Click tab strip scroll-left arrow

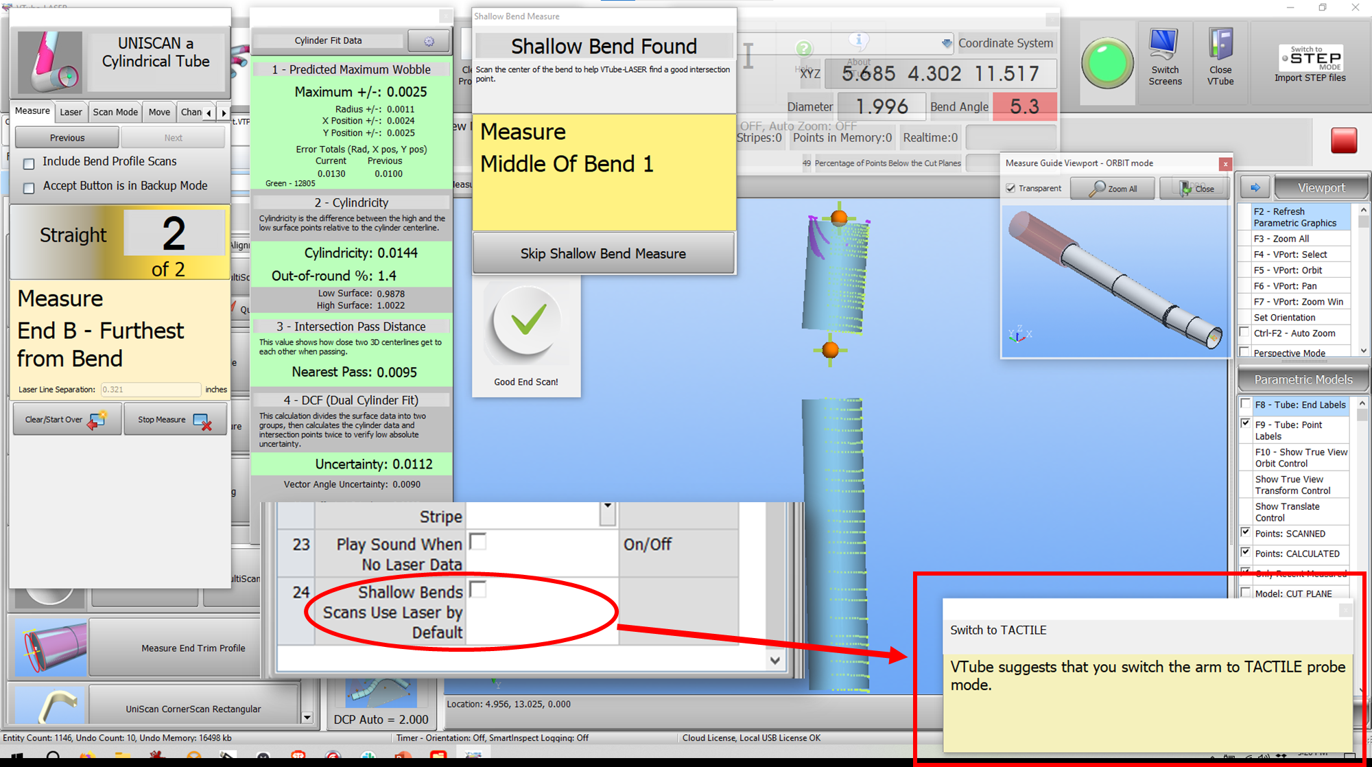click(x=209, y=113)
